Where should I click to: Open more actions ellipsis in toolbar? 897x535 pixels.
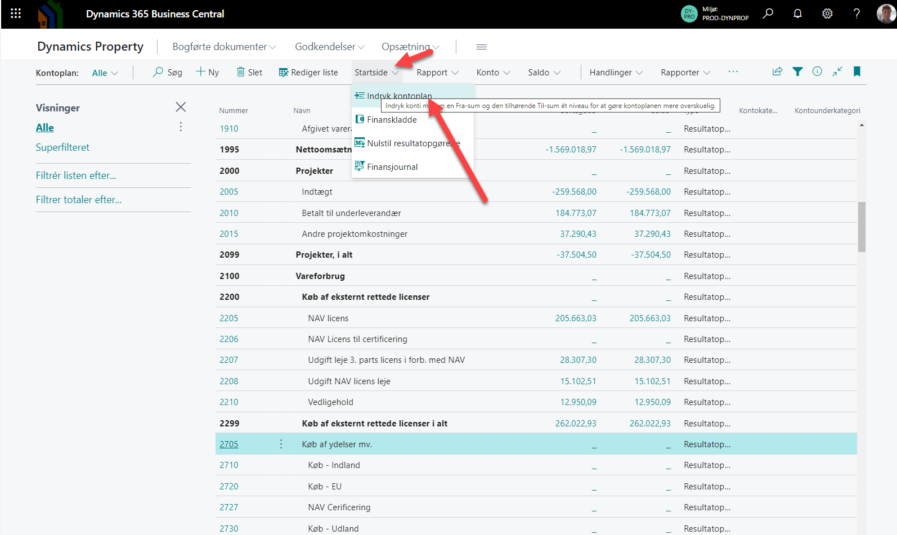click(733, 72)
